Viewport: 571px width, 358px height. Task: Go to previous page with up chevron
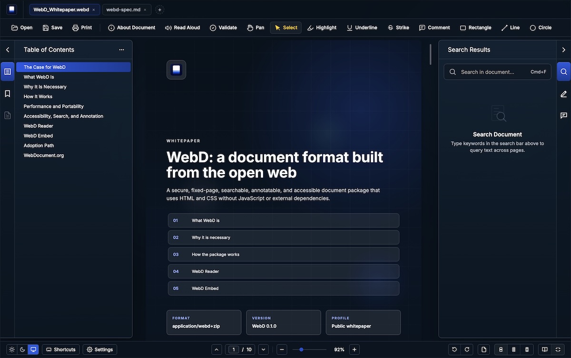[x=217, y=349]
